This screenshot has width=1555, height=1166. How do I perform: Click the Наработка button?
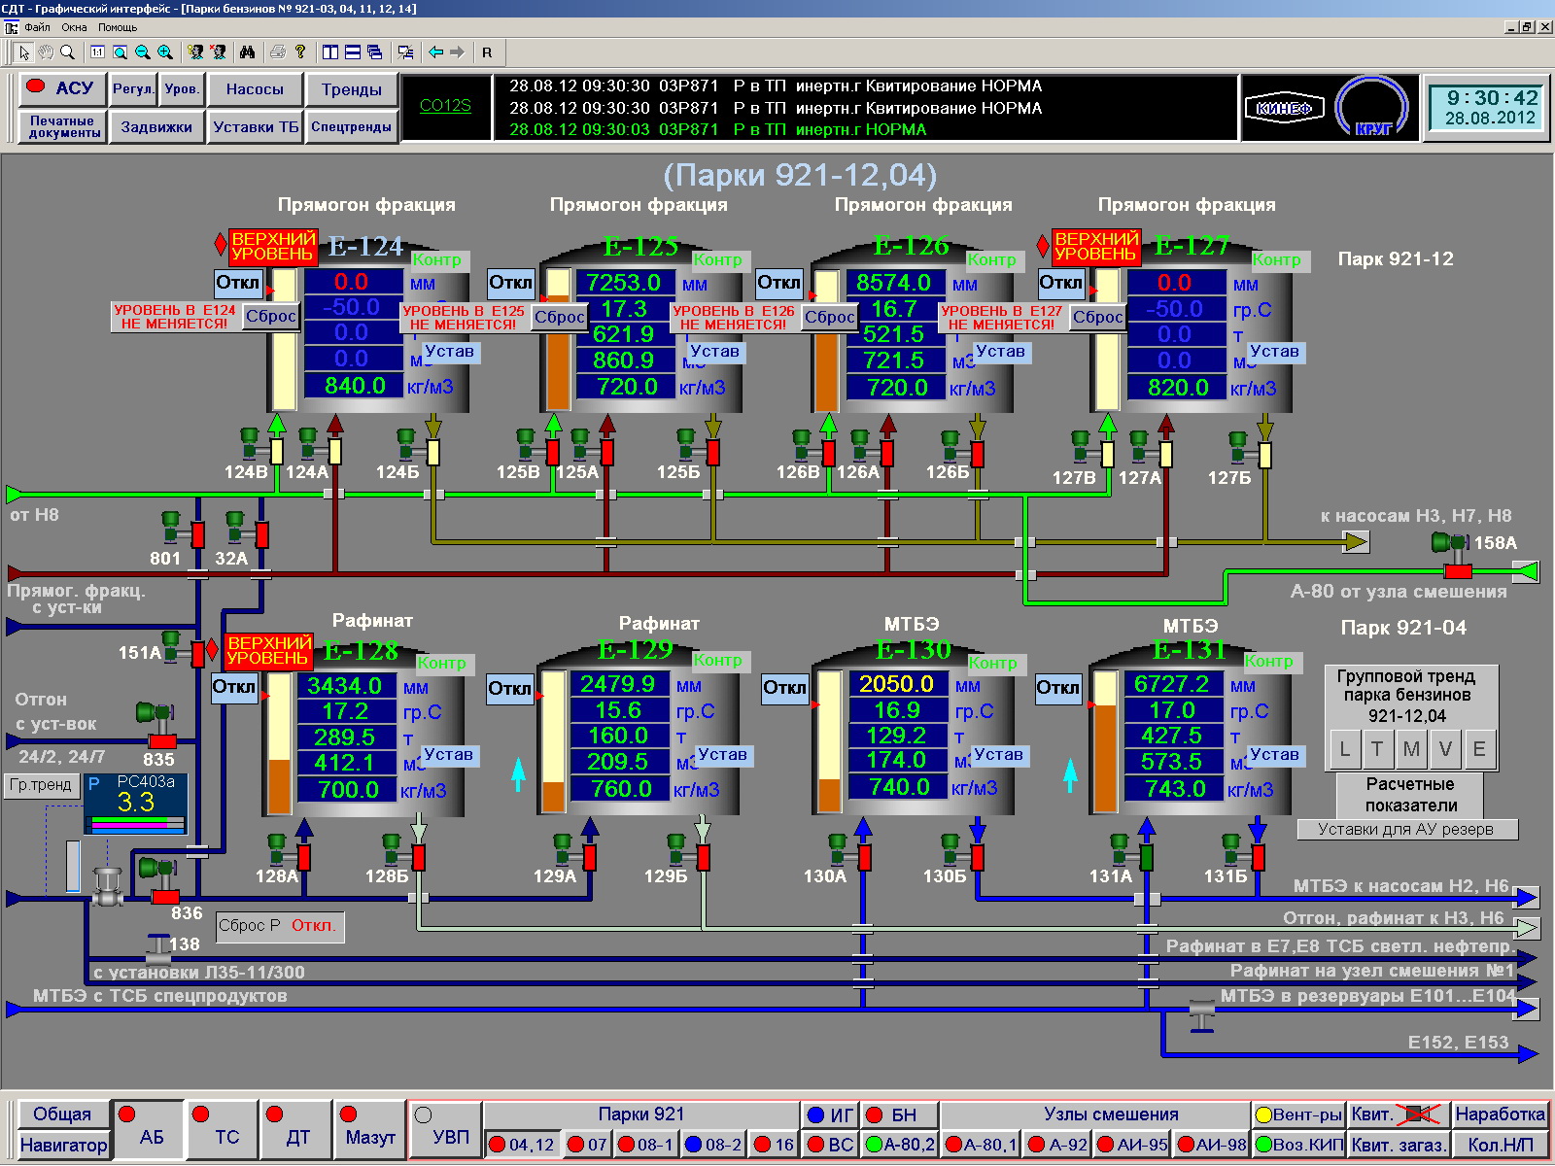[x=1500, y=1115]
